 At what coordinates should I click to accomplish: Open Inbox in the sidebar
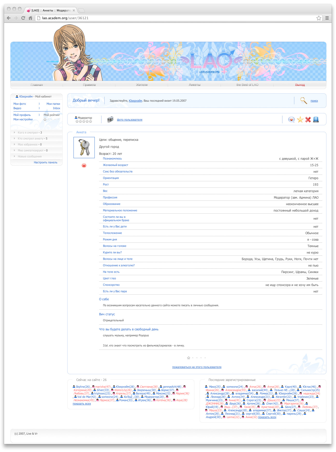[56, 108]
